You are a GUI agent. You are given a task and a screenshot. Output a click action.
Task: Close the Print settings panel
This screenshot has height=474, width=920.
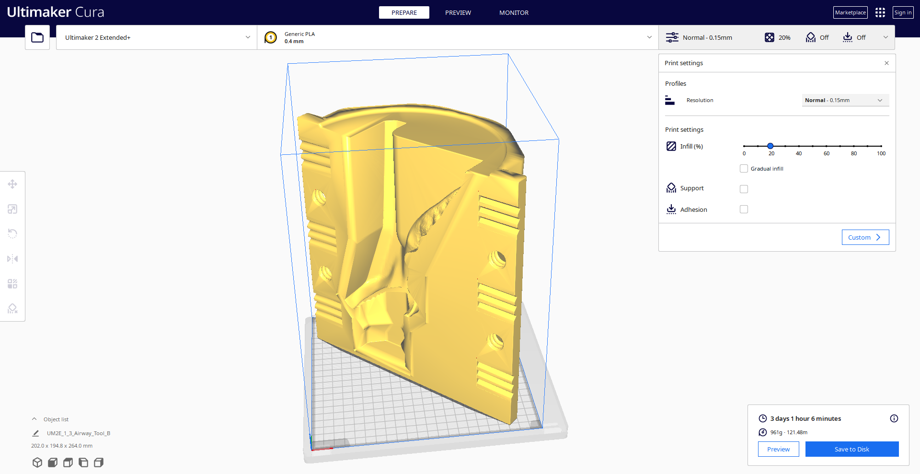(886, 63)
